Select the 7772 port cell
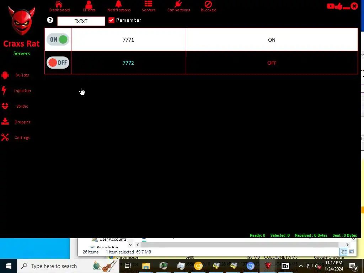Image resolution: width=364 pixels, height=273 pixels. coord(128,63)
